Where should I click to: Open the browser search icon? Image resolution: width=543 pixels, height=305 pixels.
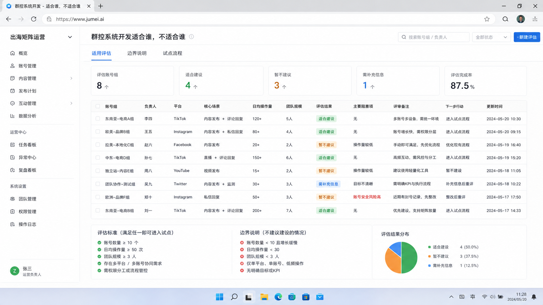click(505, 19)
